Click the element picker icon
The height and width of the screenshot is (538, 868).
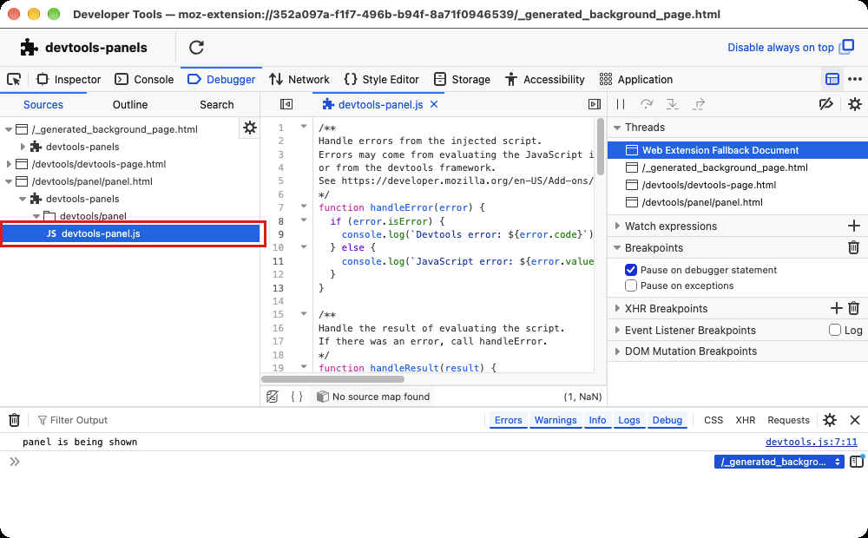tap(14, 79)
